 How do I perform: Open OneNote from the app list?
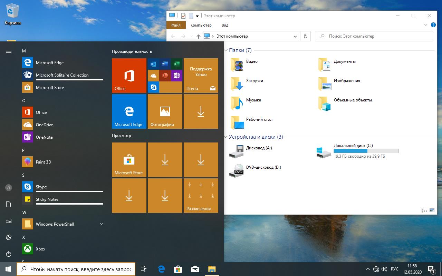tap(63, 137)
